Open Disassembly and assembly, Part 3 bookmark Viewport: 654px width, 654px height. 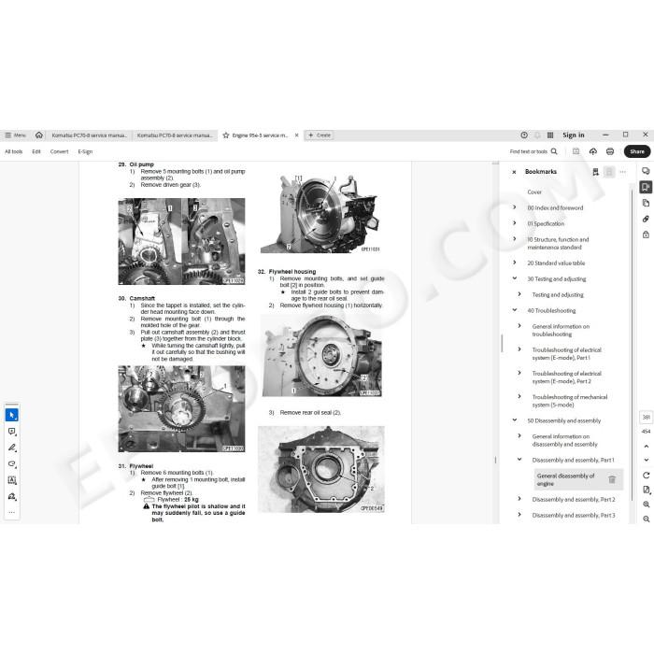[x=574, y=515]
